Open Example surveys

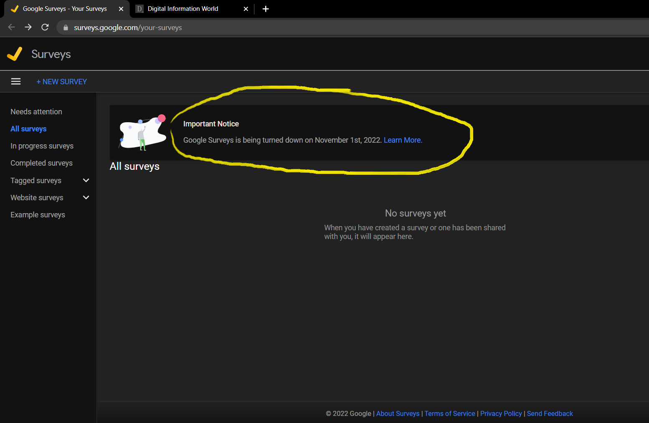pos(38,215)
